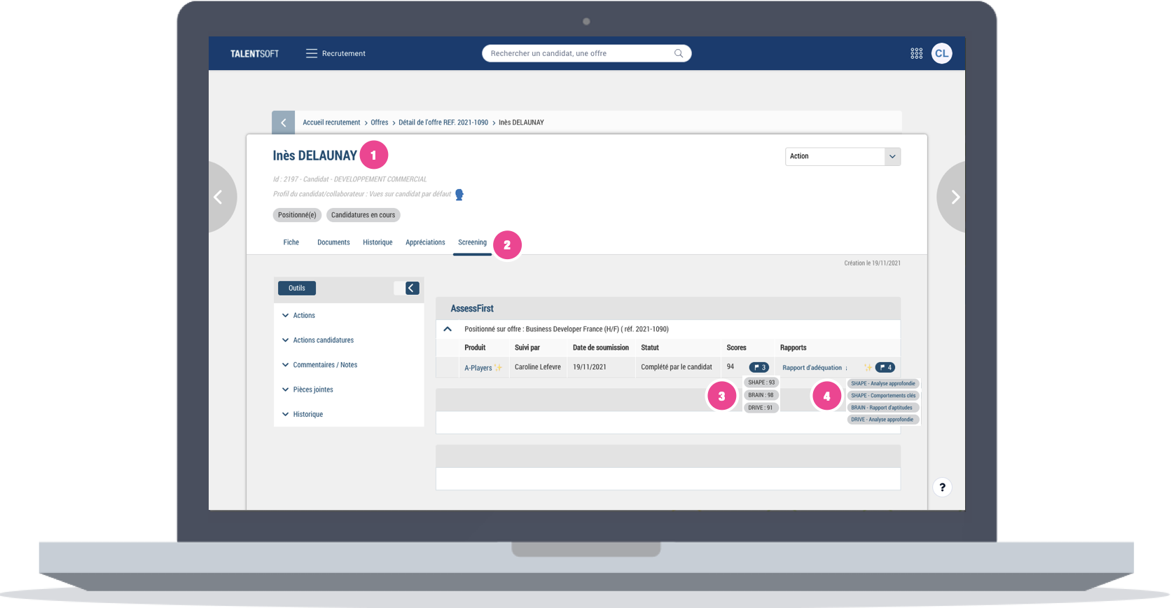The width and height of the screenshot is (1171, 608).
Task: Go to next candidate with right arrow
Action: [x=954, y=198]
